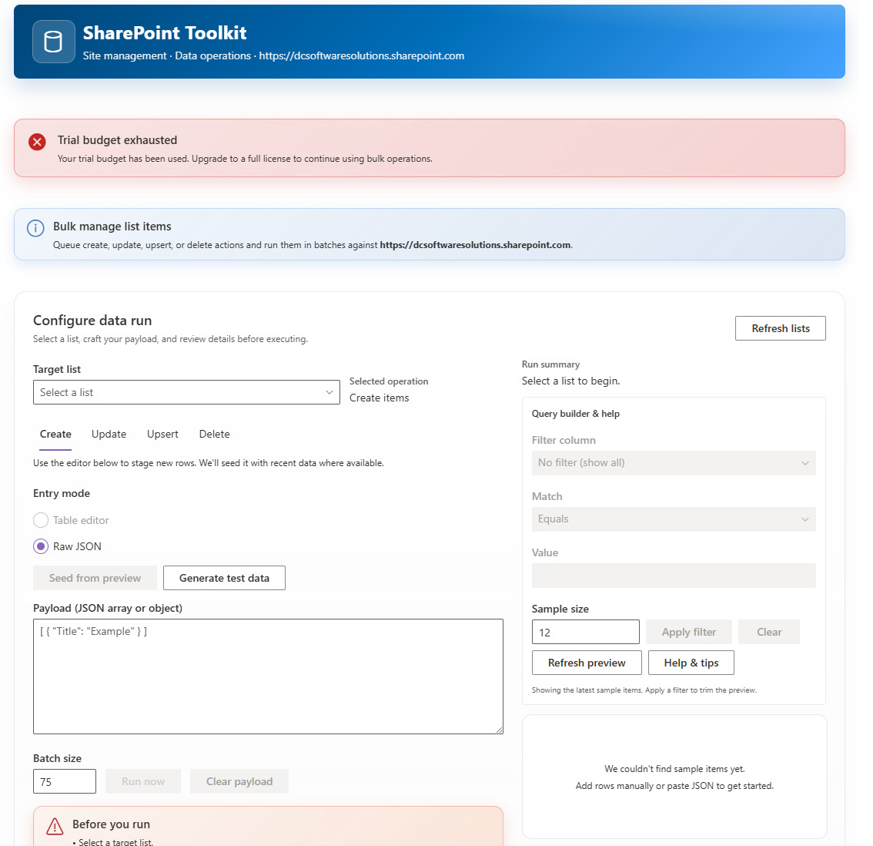Click the warning triangle icon in Before you run
The image size is (873, 846).
pos(55,826)
